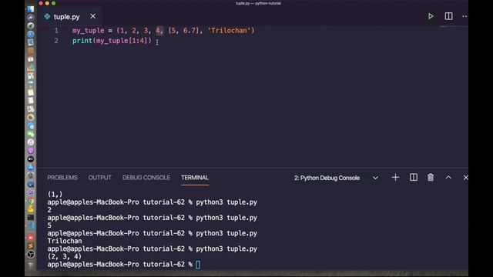Image resolution: width=493 pixels, height=277 pixels.
Task: Click the my_tuple variable on line 1
Action: click(88, 31)
